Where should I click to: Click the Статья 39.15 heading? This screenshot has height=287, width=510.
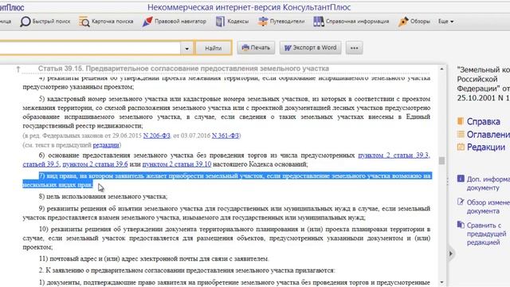[x=183, y=69]
